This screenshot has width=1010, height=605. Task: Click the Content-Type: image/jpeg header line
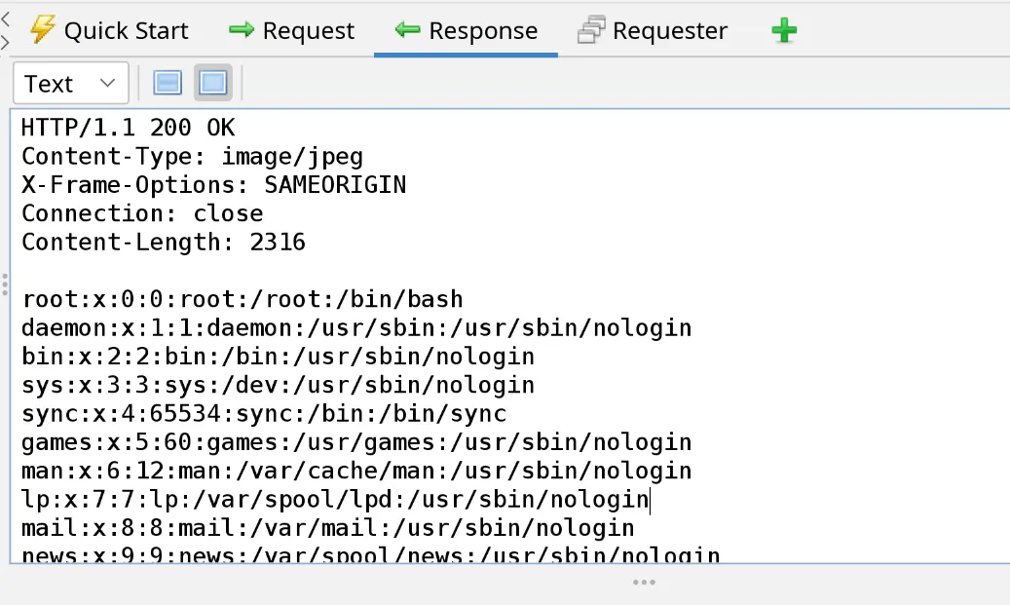(x=193, y=157)
